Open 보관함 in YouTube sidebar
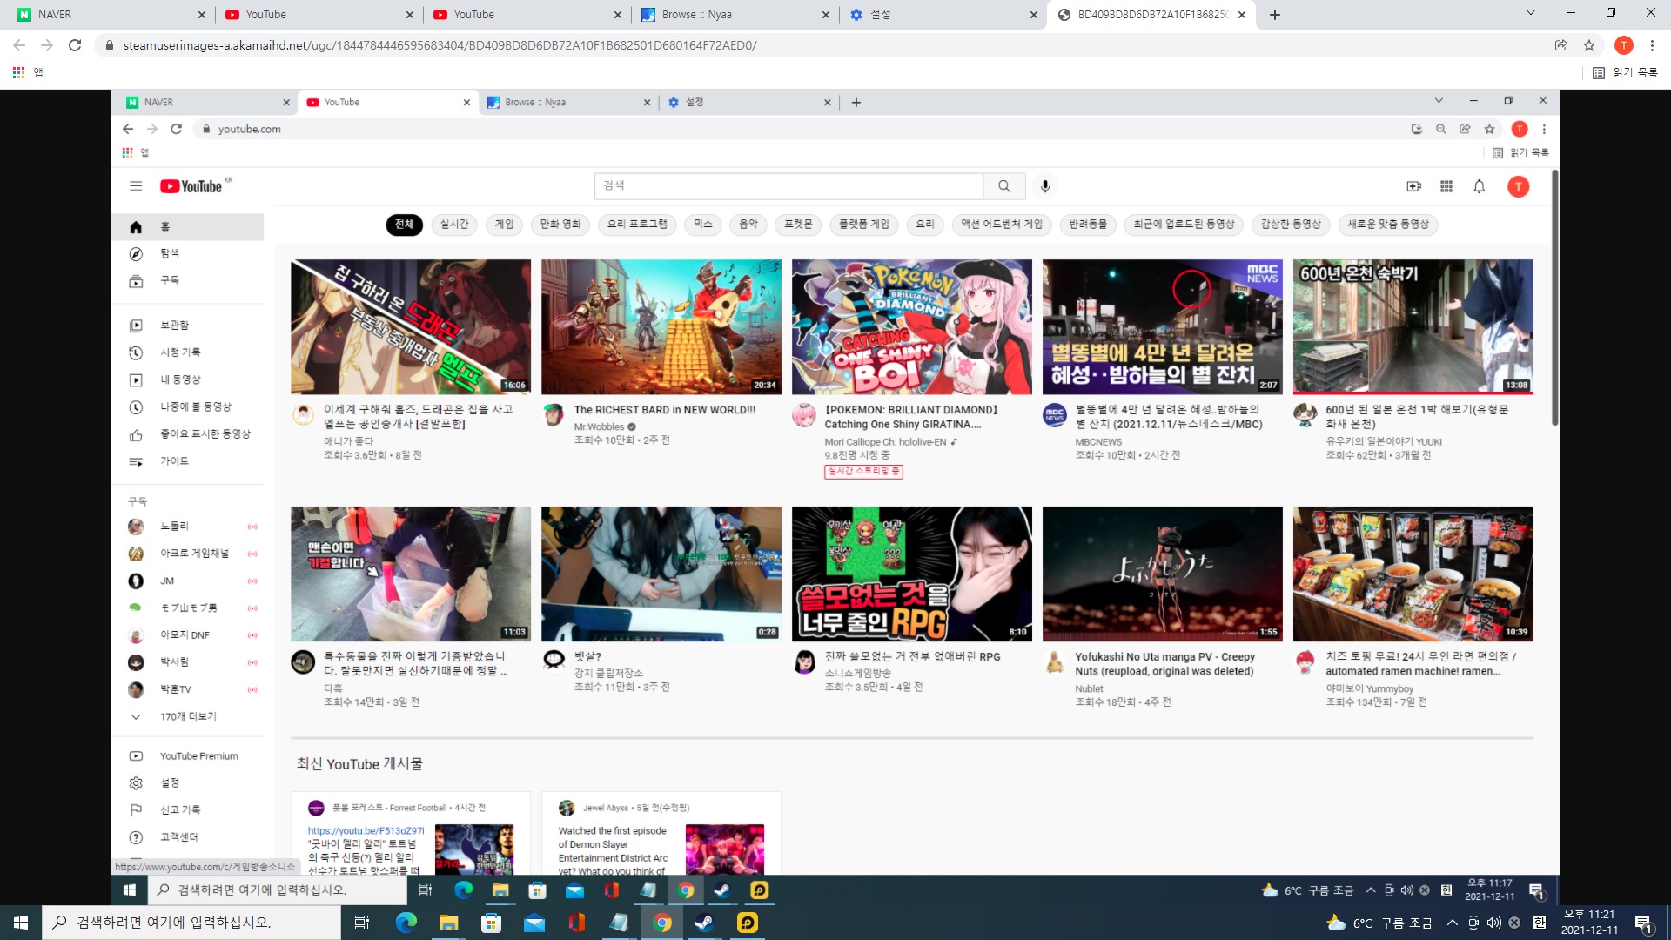Screen dimensions: 1671x940 (x=188, y=326)
